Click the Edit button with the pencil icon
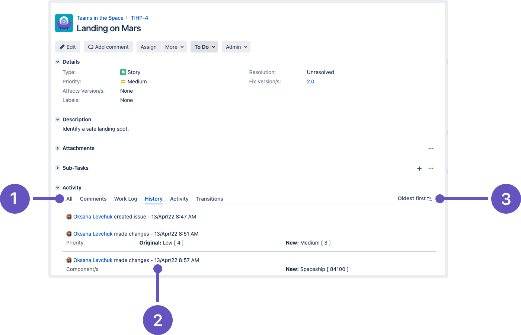Image resolution: width=521 pixels, height=335 pixels. [67, 47]
